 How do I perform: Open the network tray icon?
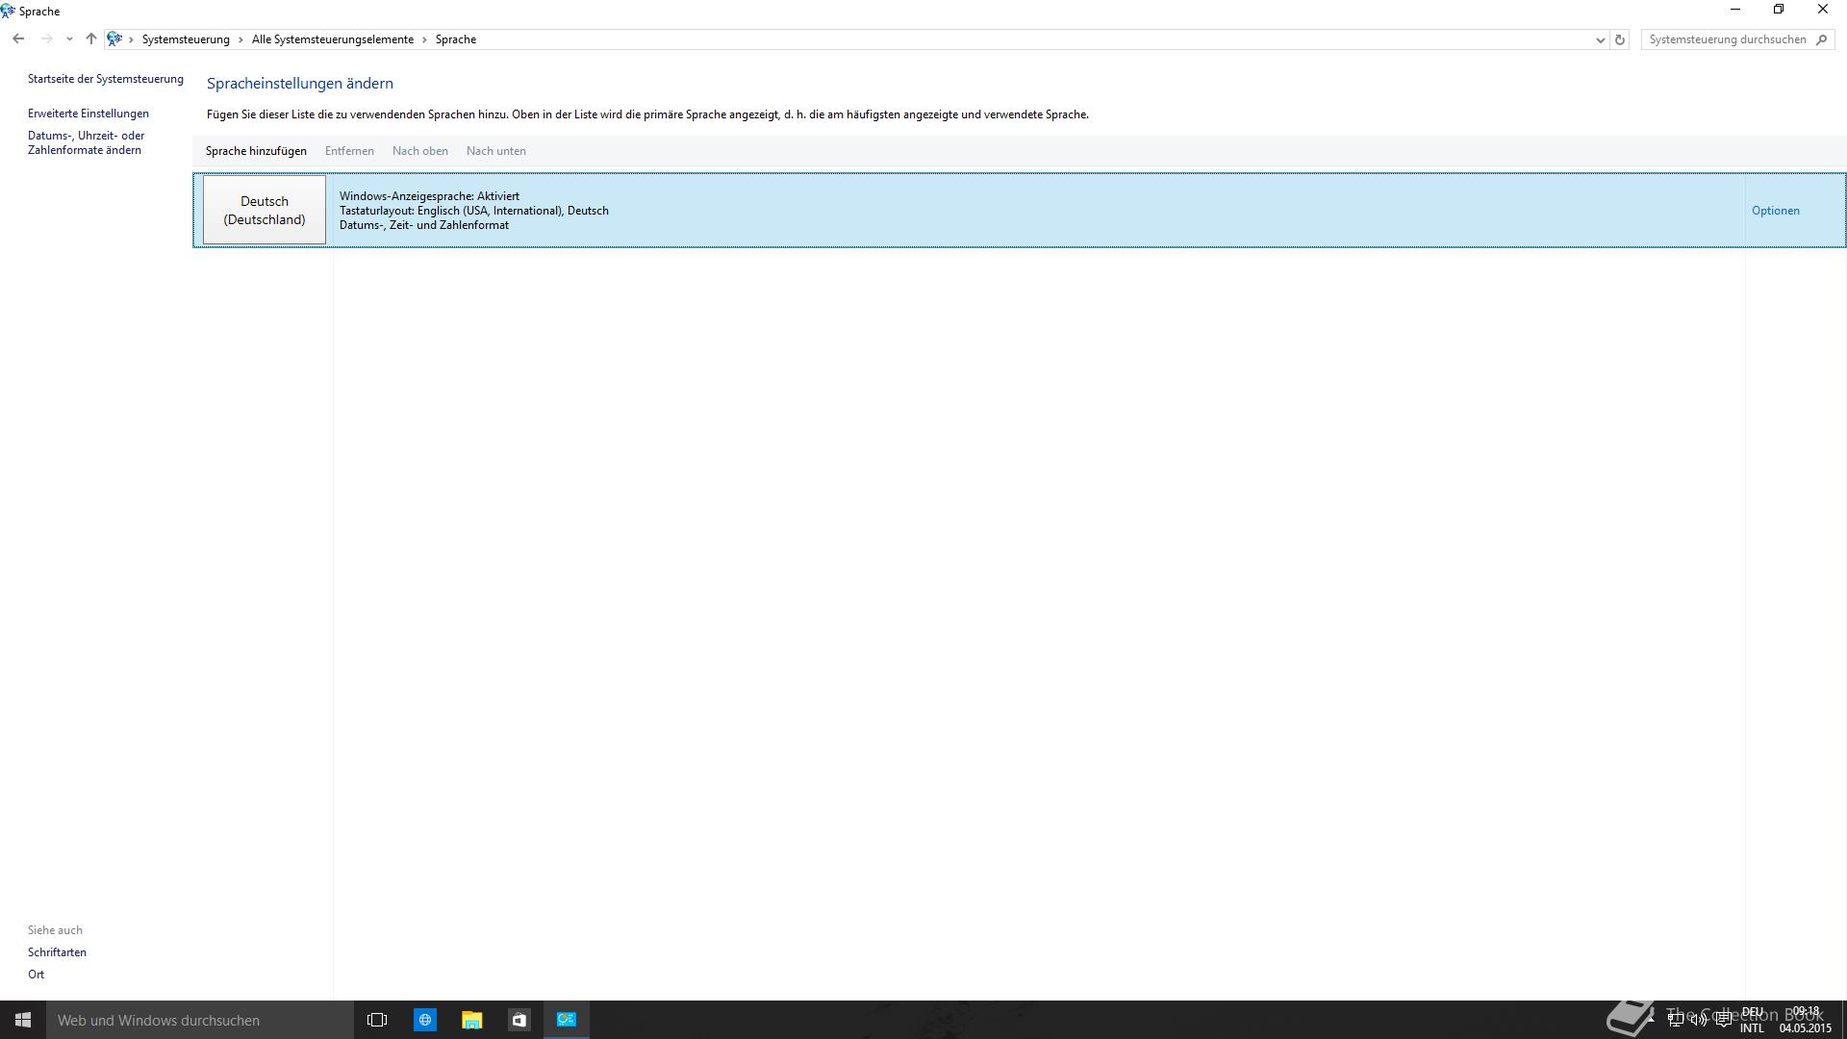click(x=1676, y=1020)
